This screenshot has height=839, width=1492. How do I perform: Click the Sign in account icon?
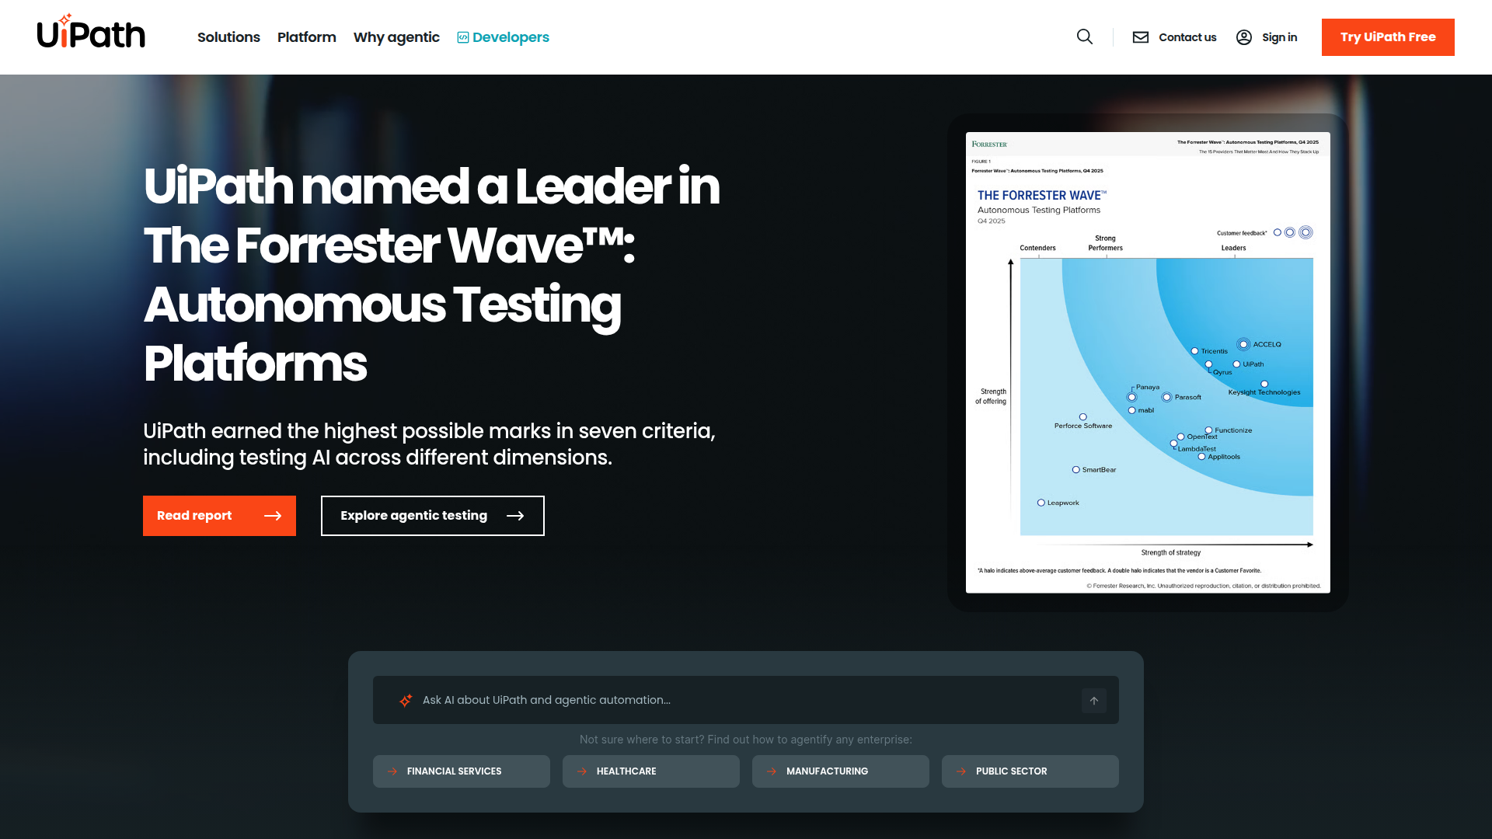1244,37
